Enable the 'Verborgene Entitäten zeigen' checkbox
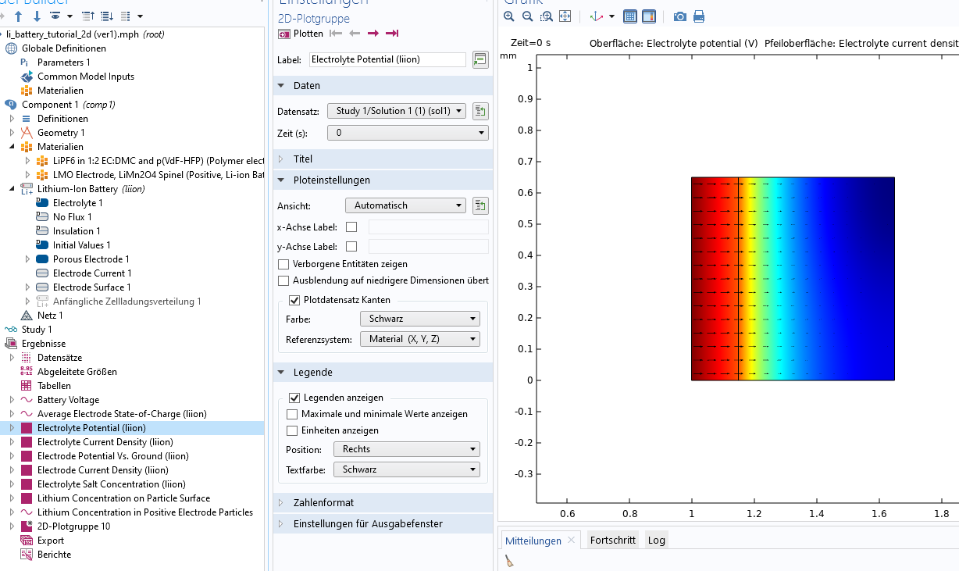 coord(283,264)
